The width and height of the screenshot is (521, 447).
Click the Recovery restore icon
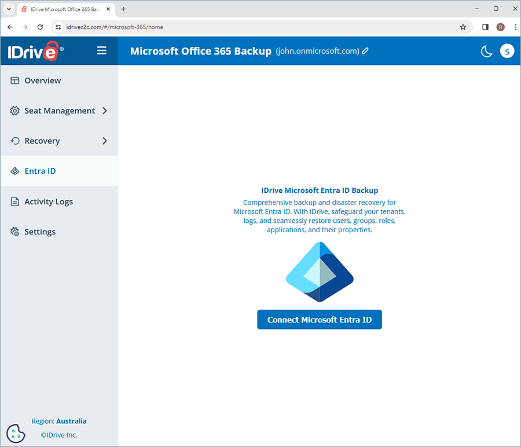pos(15,141)
